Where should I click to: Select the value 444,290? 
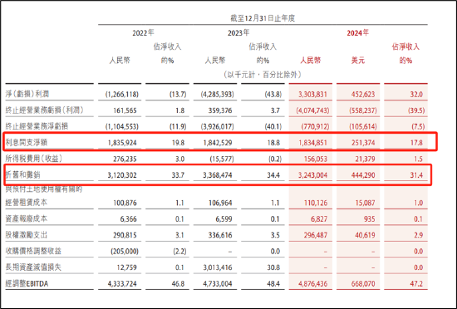363,175
